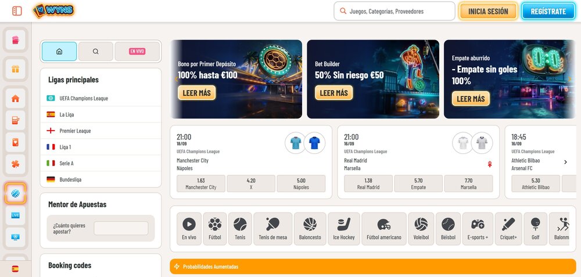The height and width of the screenshot is (277, 581).
Task: Pick the Baloncesto sport icon
Action: (x=310, y=229)
